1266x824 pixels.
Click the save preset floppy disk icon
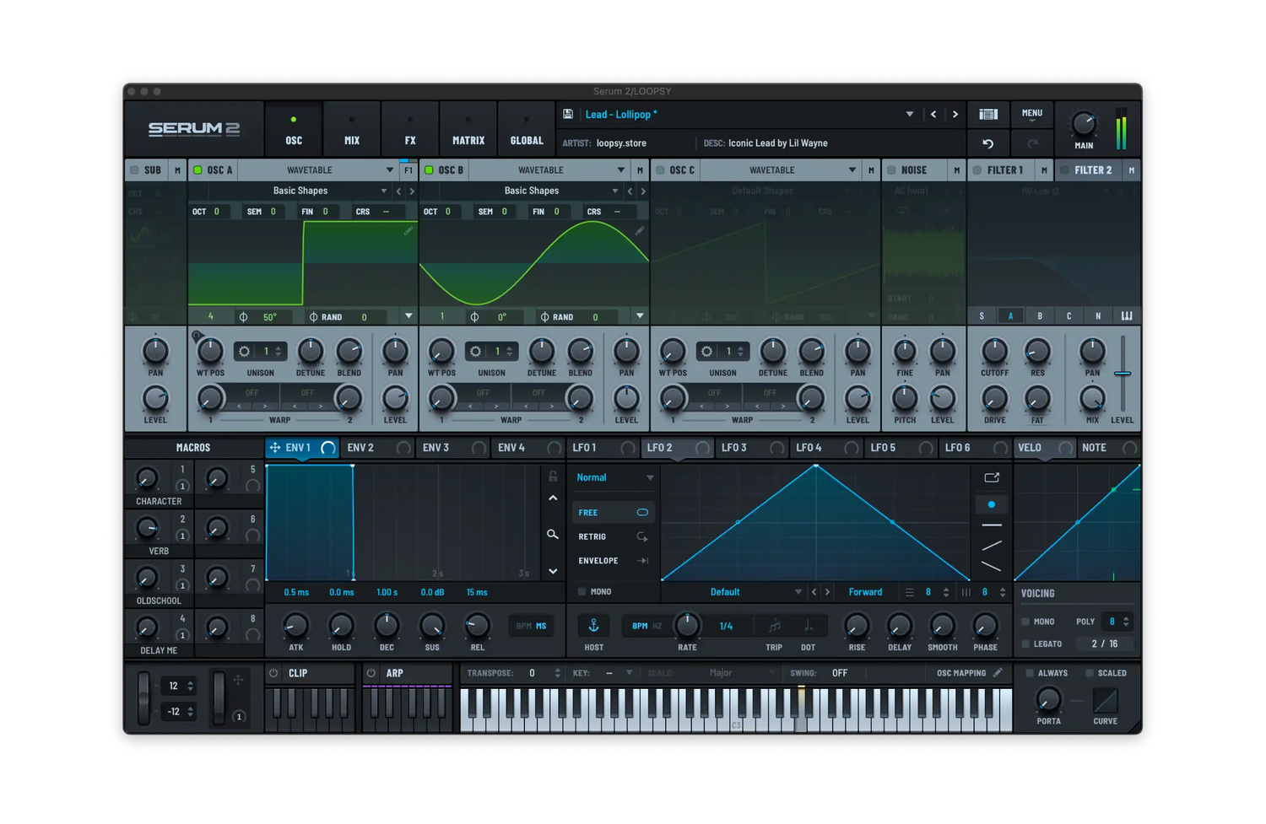(x=568, y=115)
